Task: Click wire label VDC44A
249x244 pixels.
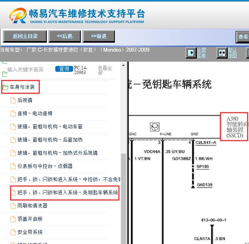Action: coord(152,152)
